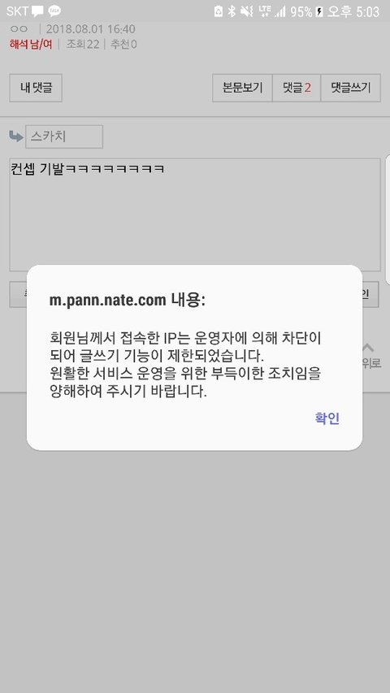Tap the battery charging icon
The image size is (390, 693).
tap(319, 12)
